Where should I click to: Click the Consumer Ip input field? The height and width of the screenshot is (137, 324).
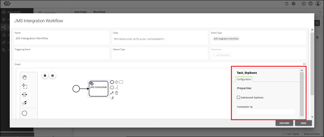click(266, 112)
